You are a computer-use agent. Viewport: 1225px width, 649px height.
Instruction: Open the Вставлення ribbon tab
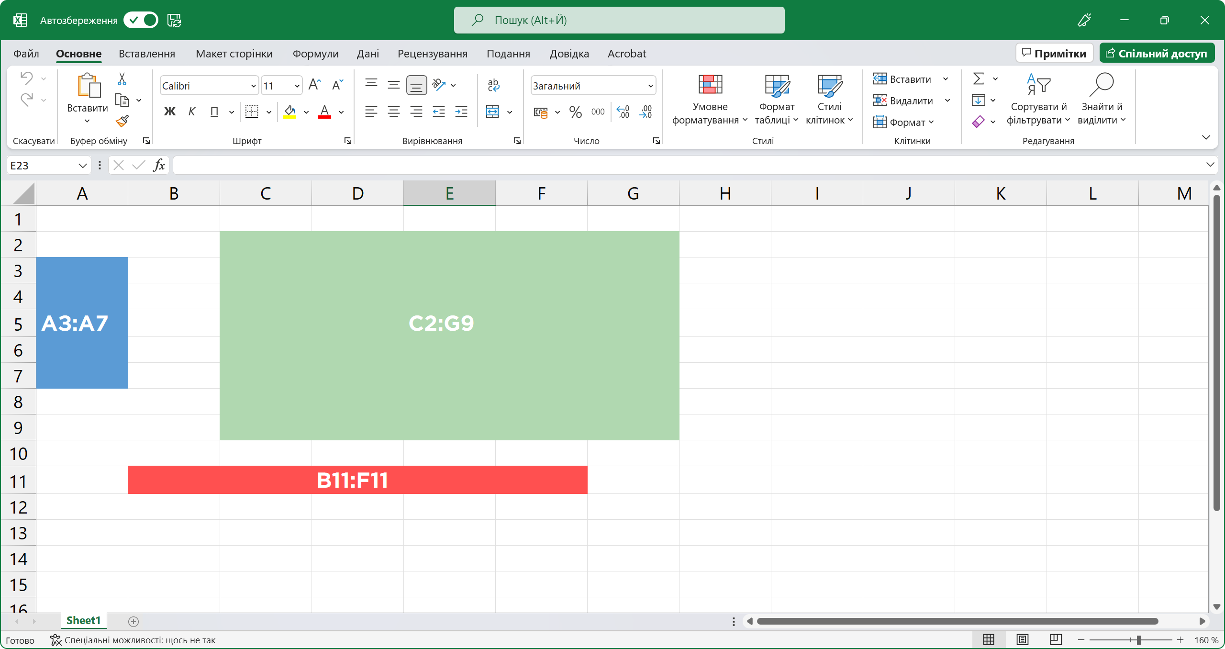[147, 54]
